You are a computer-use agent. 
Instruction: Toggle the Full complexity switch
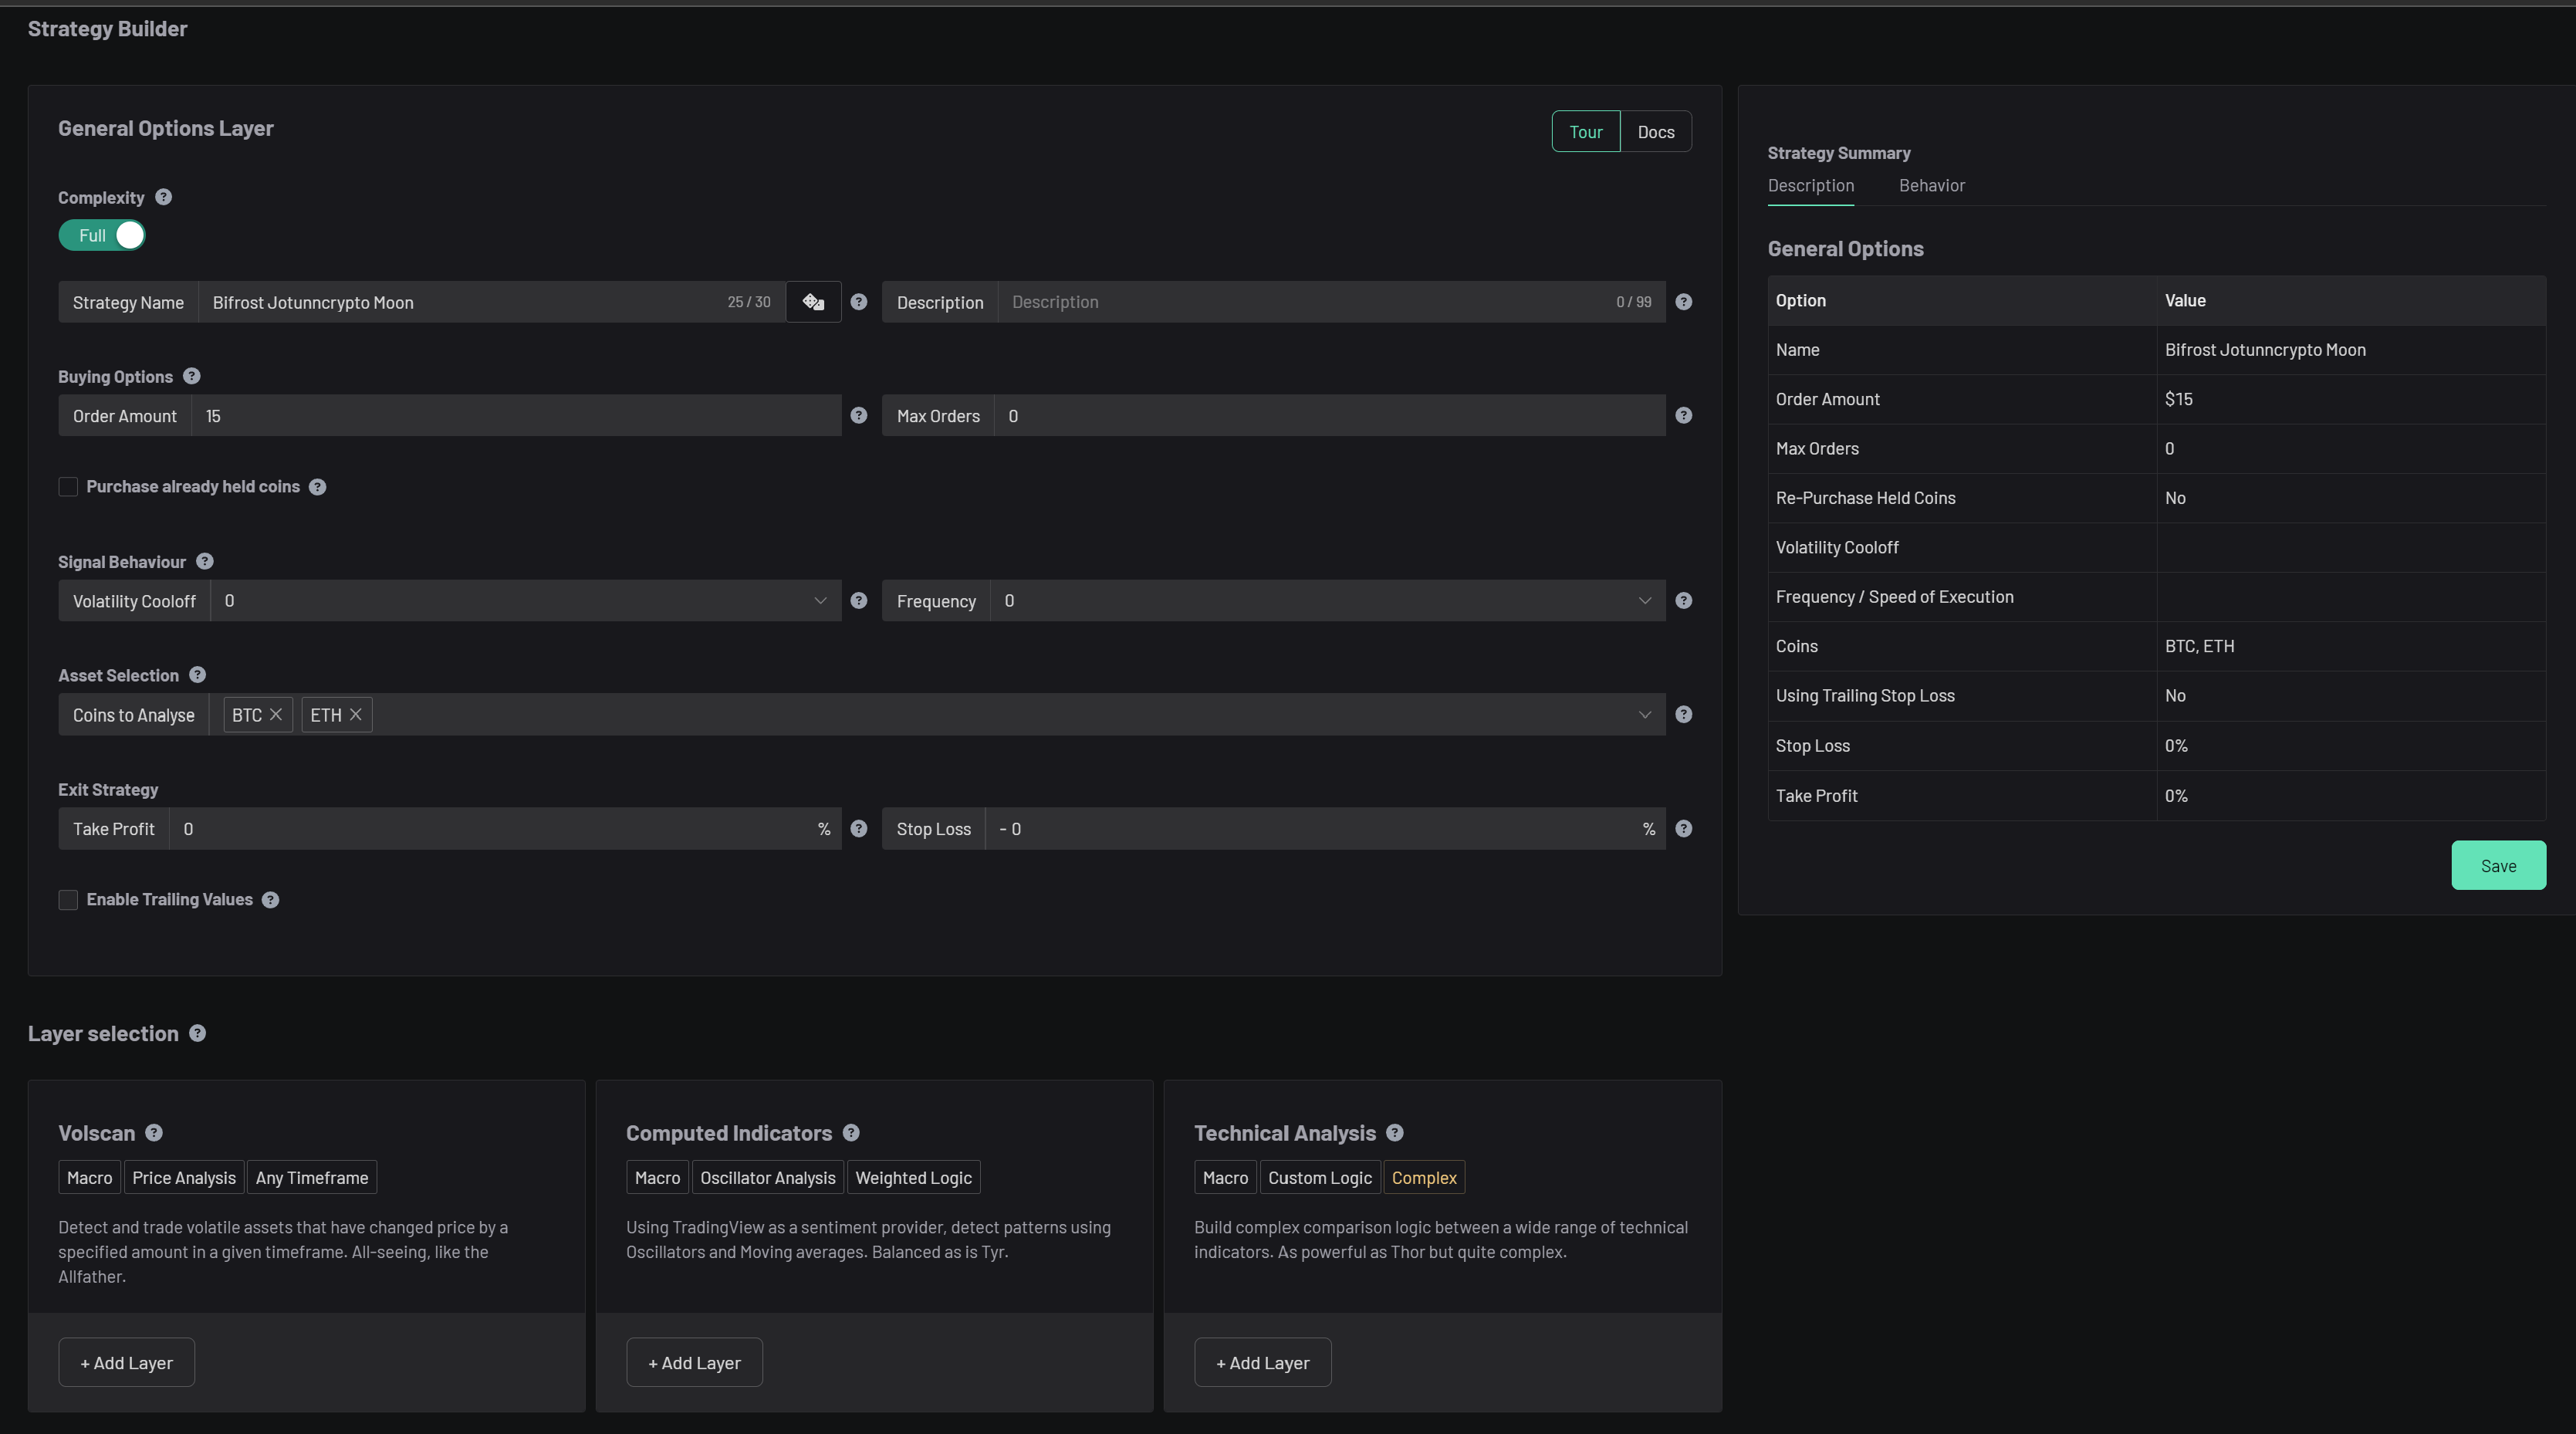pyautogui.click(x=102, y=235)
